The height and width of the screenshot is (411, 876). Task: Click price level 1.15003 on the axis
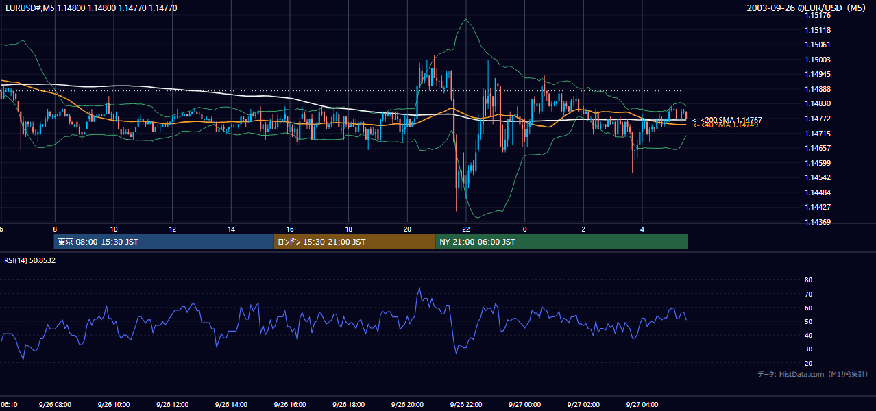(x=818, y=60)
